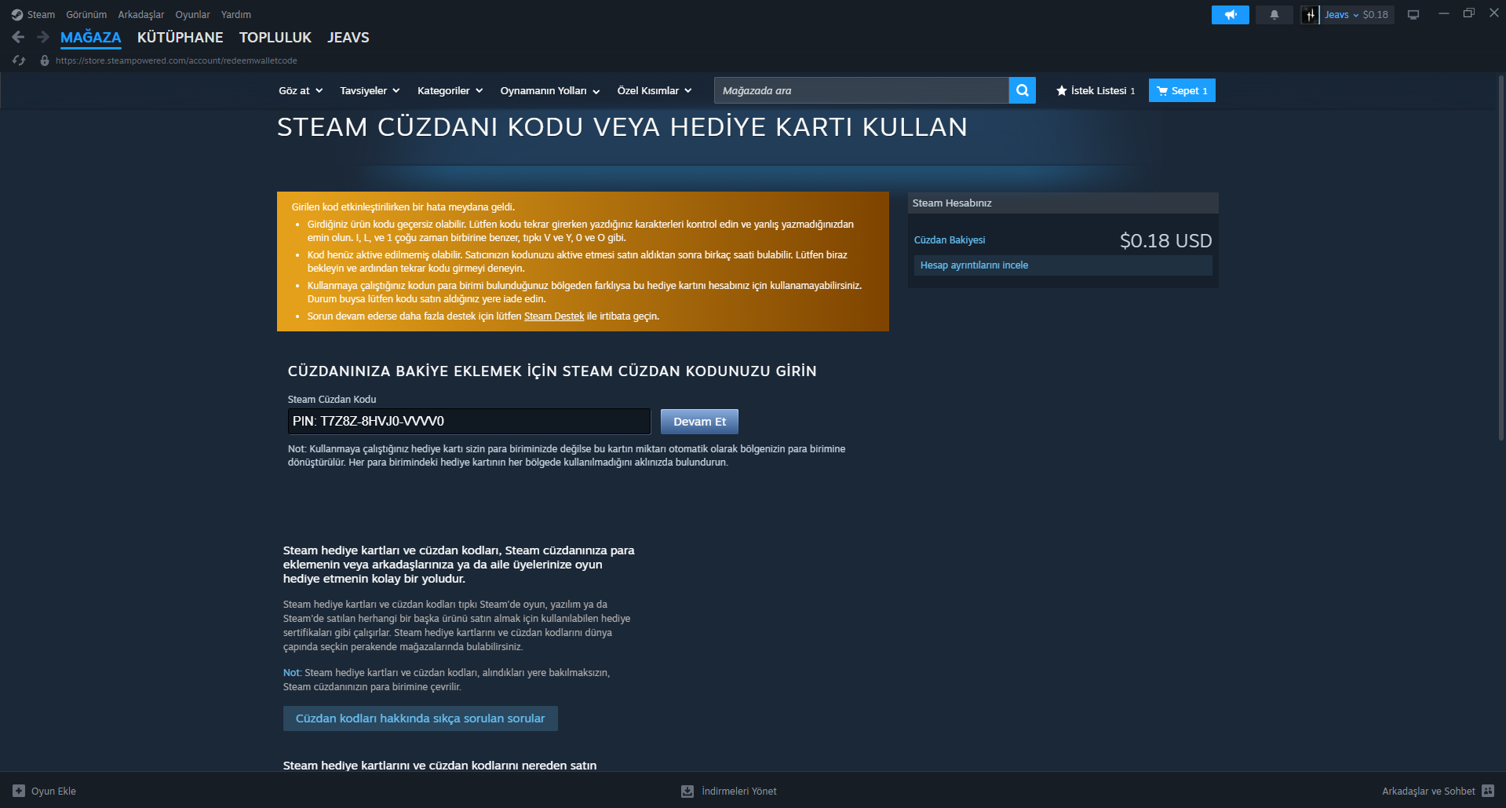The width and height of the screenshot is (1506, 808).
Task: Click the Jeavs profile avatar
Action: [1310, 15]
